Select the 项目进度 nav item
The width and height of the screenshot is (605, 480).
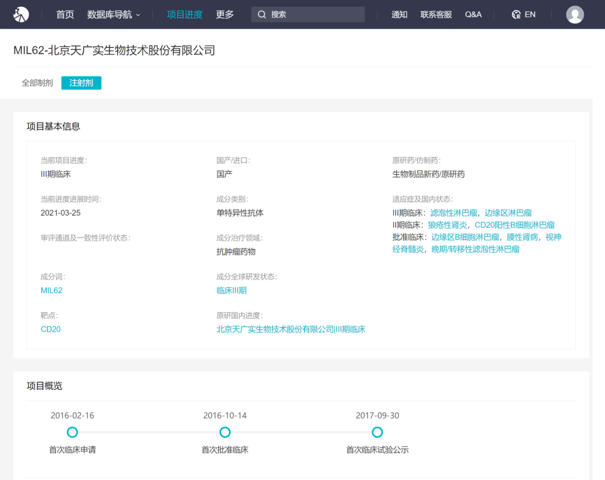coord(184,15)
